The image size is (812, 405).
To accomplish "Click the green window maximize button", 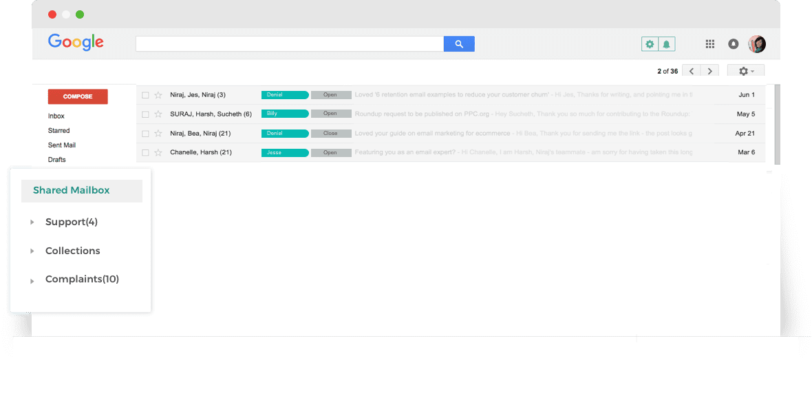I will coord(80,14).
